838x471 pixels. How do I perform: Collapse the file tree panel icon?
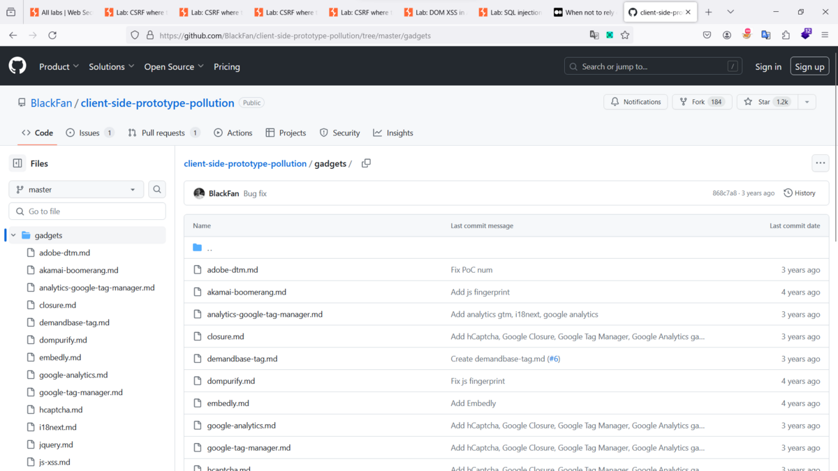pyautogui.click(x=17, y=163)
